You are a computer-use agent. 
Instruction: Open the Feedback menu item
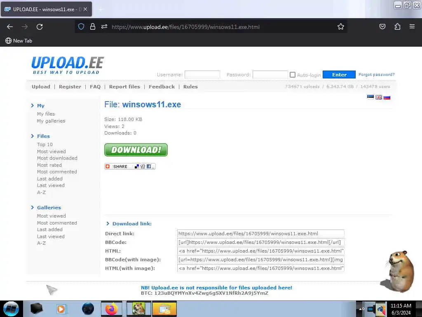click(162, 87)
